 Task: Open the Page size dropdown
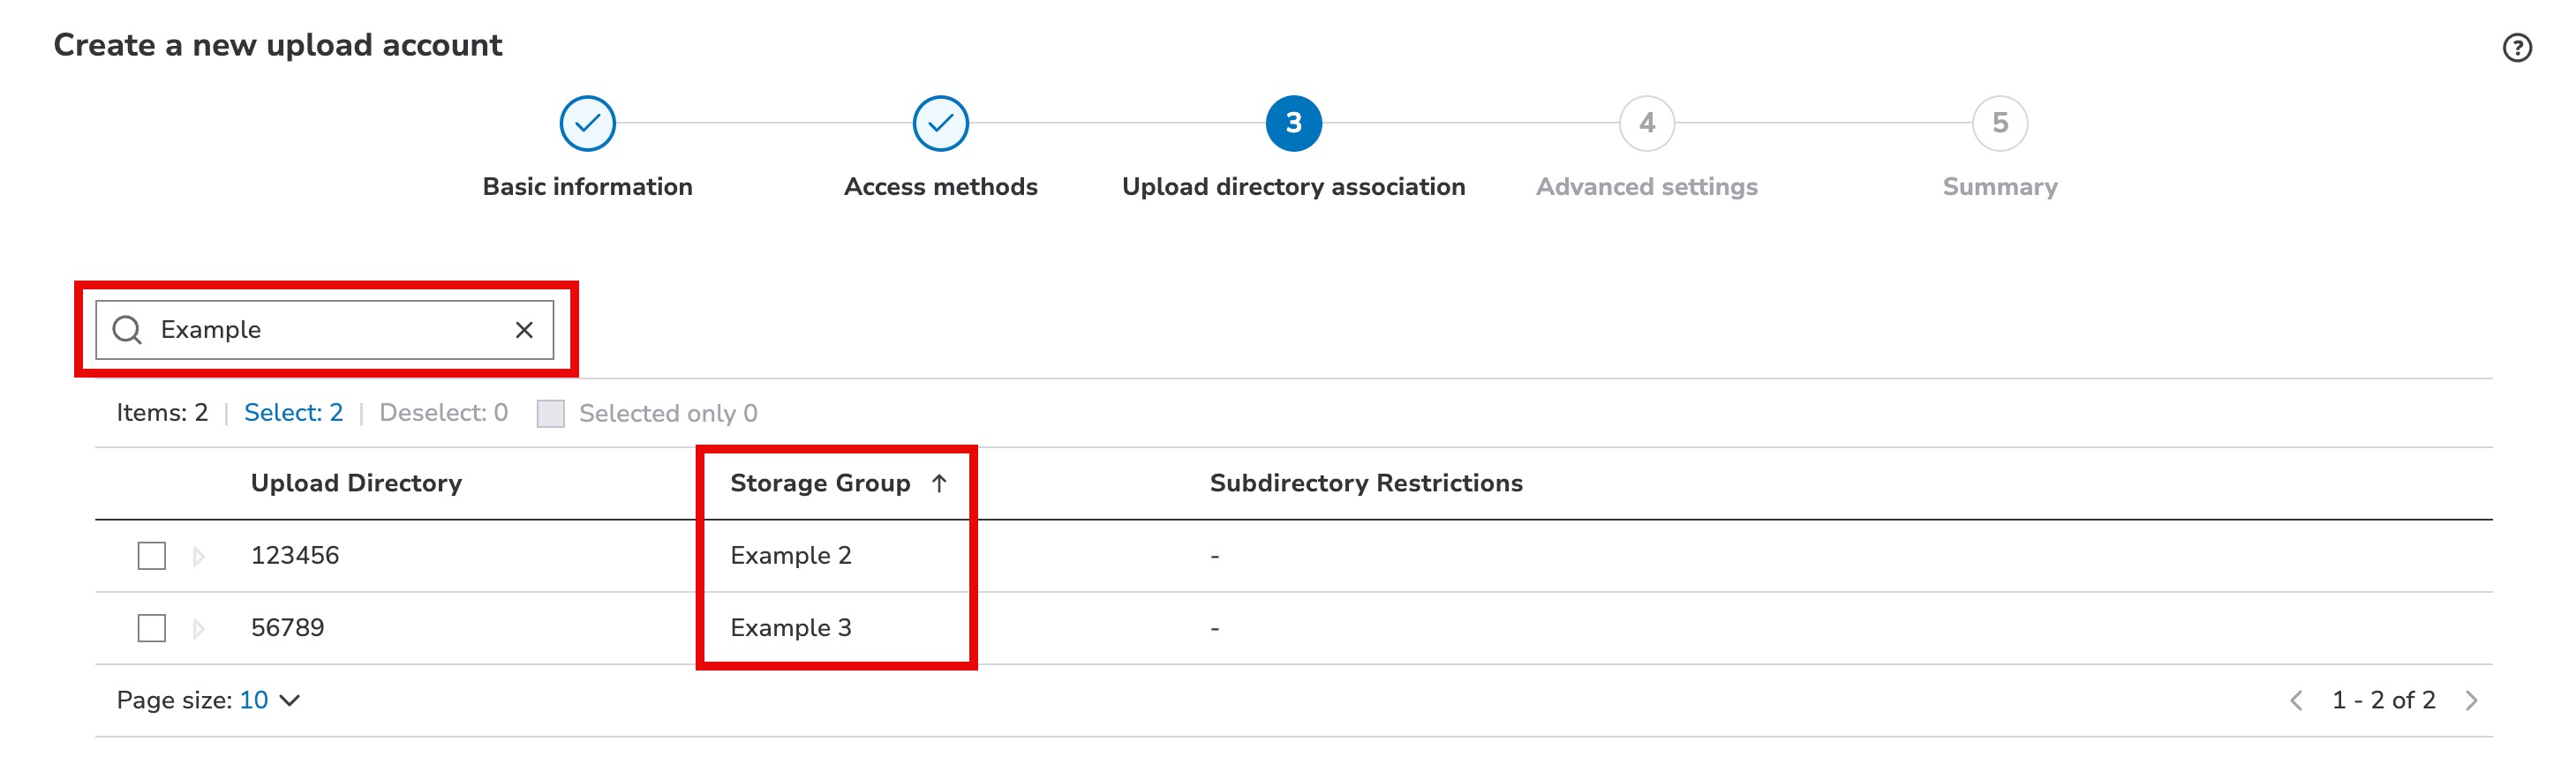click(x=270, y=700)
